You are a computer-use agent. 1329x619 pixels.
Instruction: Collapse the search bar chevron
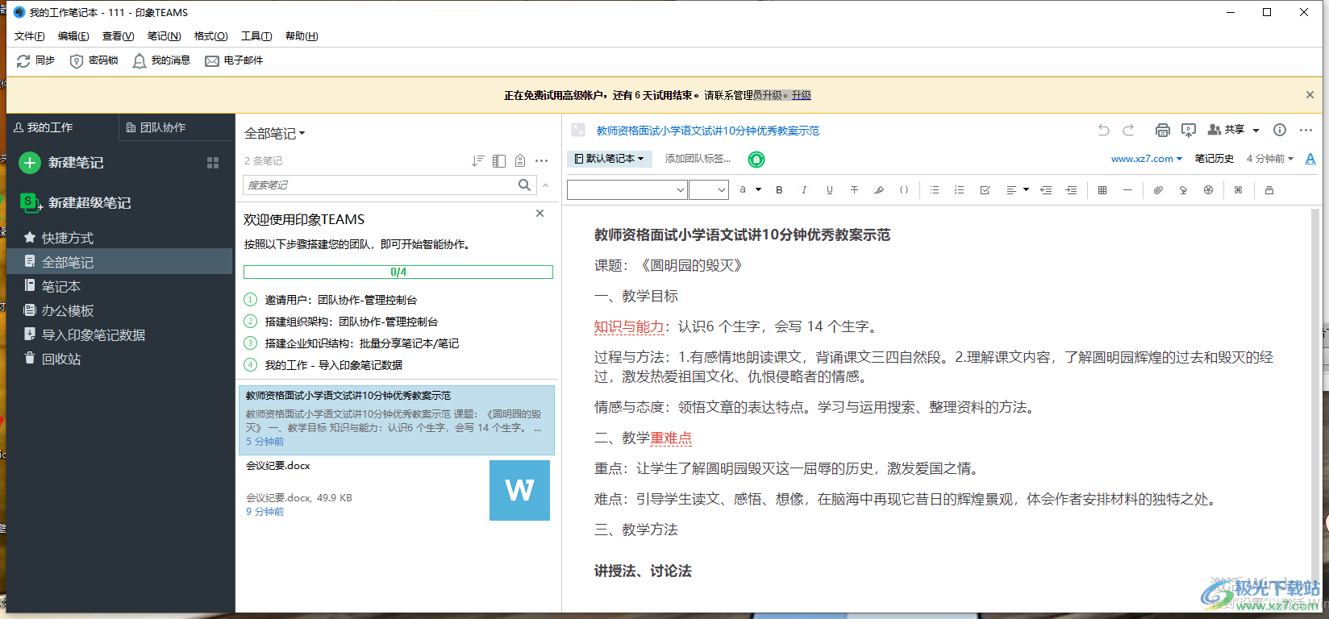pyautogui.click(x=546, y=185)
